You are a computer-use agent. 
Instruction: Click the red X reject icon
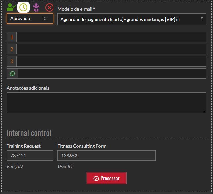click(49, 7)
